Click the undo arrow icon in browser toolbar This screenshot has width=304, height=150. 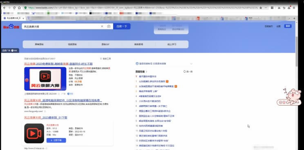(284, 8)
